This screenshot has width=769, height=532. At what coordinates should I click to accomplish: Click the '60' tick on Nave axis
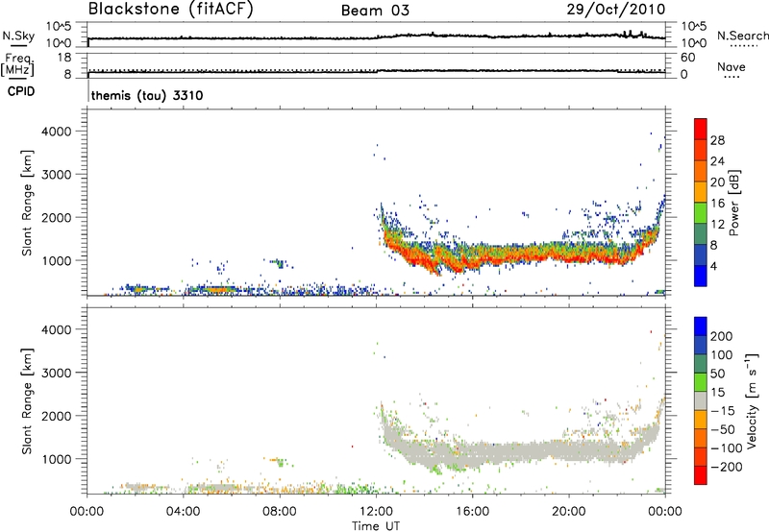click(687, 58)
